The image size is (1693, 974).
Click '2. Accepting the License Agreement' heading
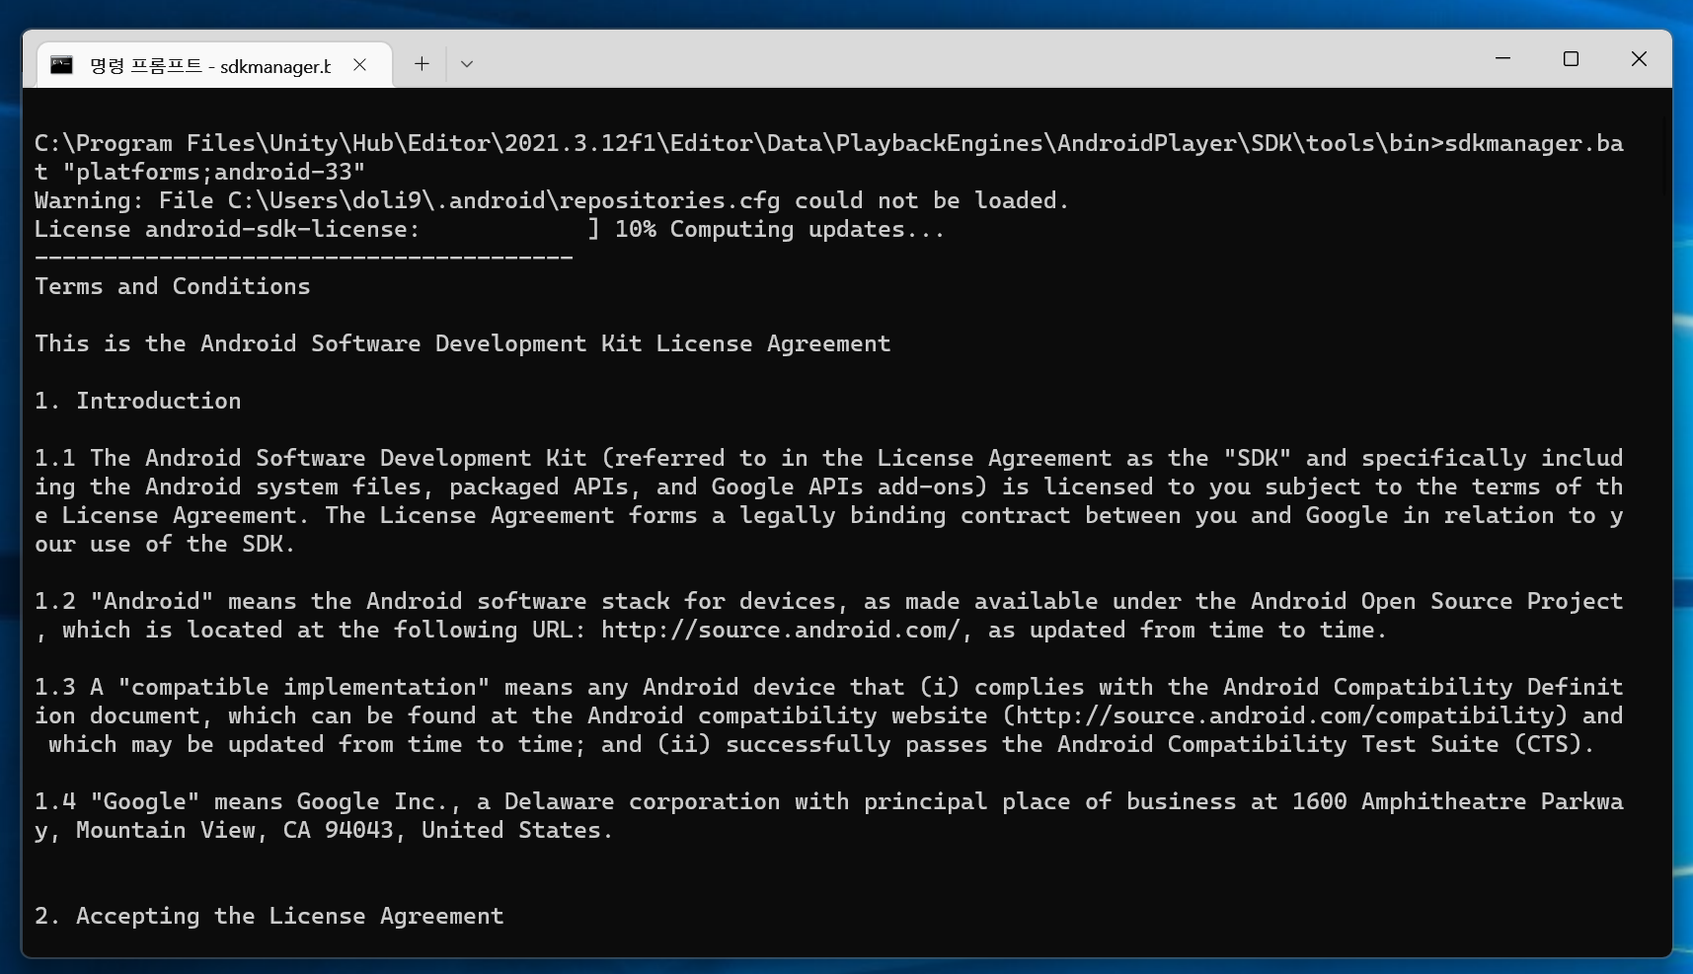coord(269,916)
